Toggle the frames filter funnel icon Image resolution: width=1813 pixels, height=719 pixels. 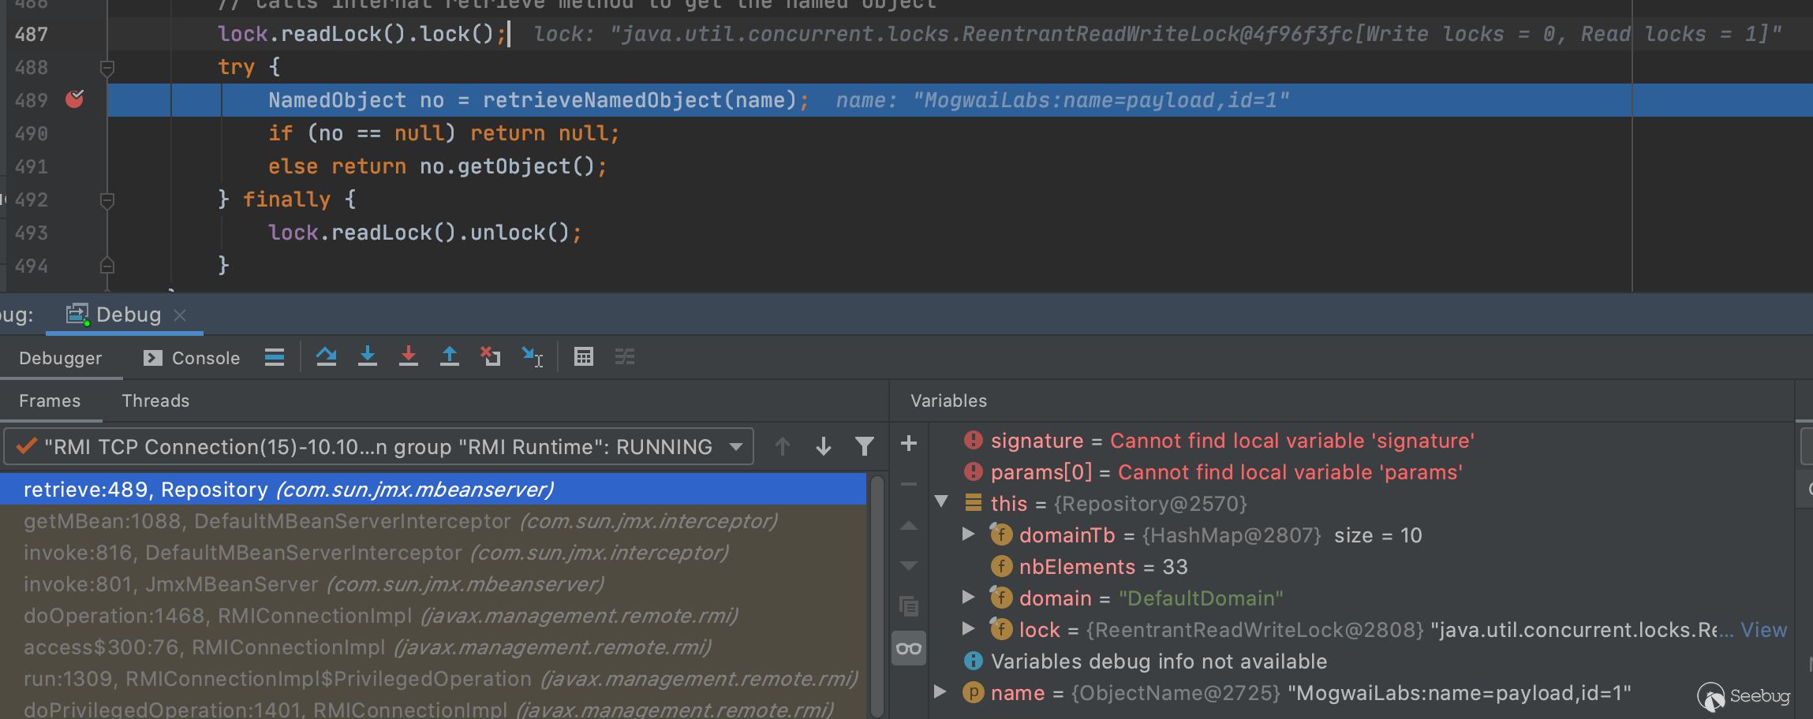(865, 447)
